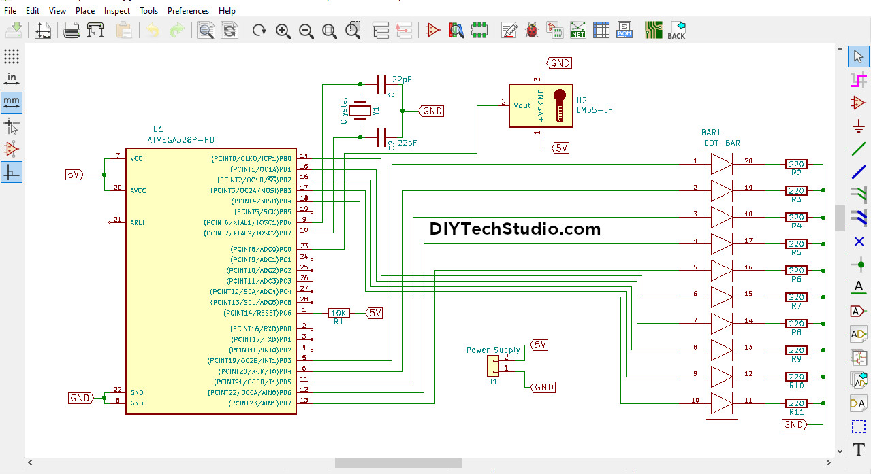871x474 pixels.
Task: Open Page Settings from the toolbar
Action: (x=43, y=30)
